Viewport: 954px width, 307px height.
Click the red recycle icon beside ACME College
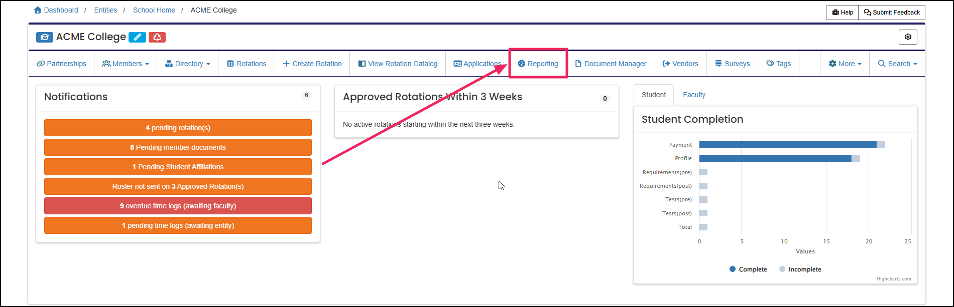(157, 37)
